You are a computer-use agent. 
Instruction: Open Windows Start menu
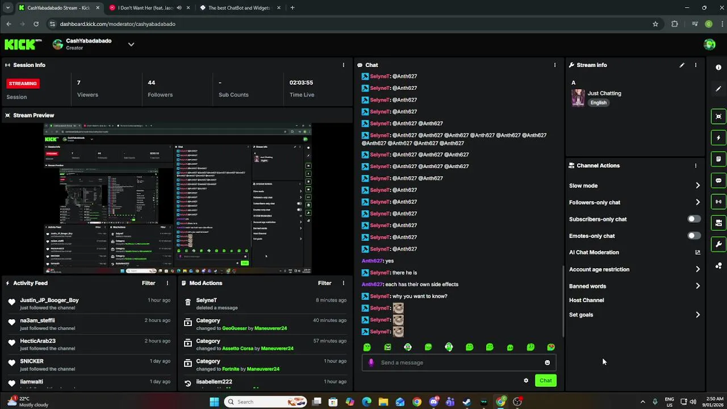click(214, 402)
